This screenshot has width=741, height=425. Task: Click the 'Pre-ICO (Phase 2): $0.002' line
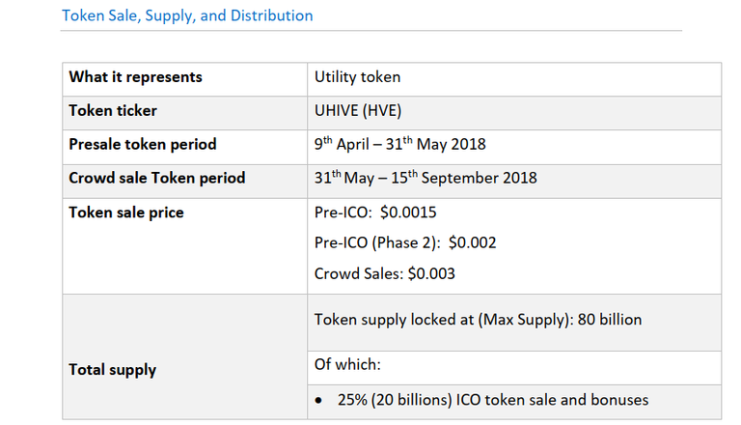pyautogui.click(x=405, y=243)
